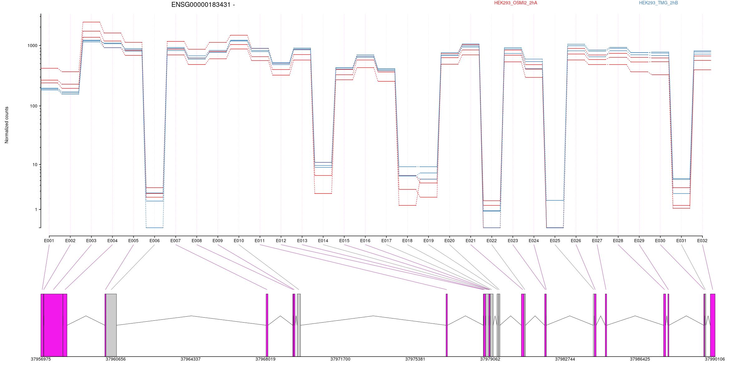Click the E003 exon label
Screen dimensions: 749x374
pos(91,241)
